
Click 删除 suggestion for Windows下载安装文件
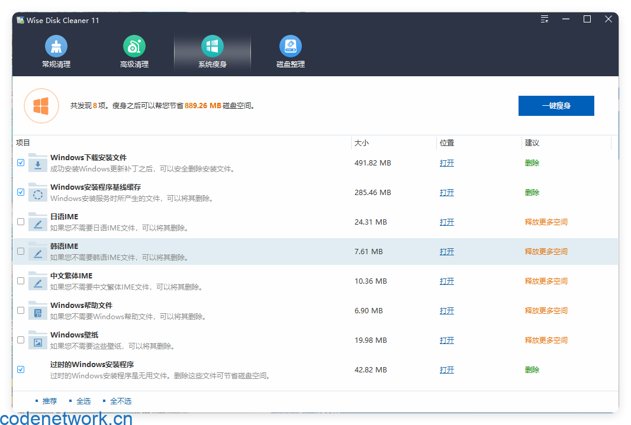tap(532, 163)
